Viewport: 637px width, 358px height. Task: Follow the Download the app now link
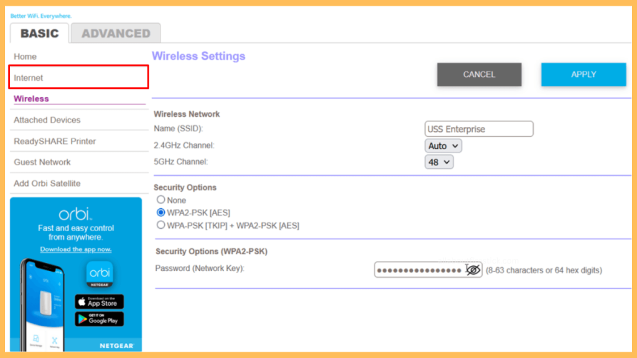(x=76, y=249)
